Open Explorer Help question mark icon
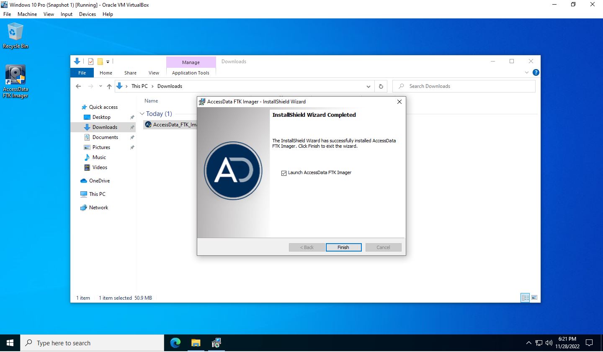Image resolution: width=603 pixels, height=352 pixels. click(x=536, y=72)
